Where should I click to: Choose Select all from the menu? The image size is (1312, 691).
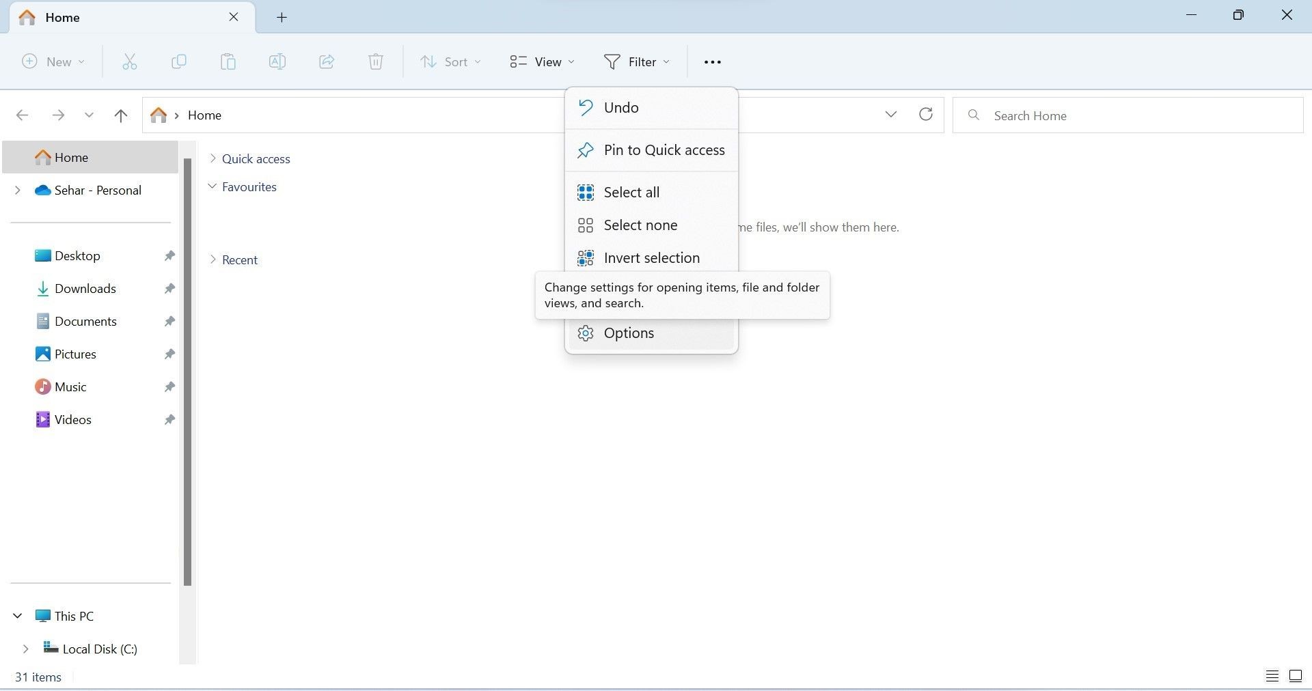coord(651,193)
